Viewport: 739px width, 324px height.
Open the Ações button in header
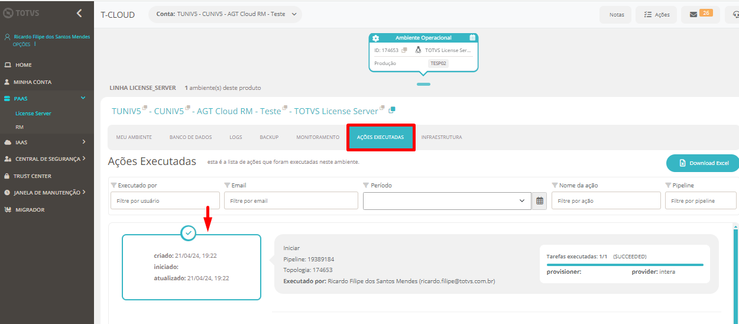(656, 15)
